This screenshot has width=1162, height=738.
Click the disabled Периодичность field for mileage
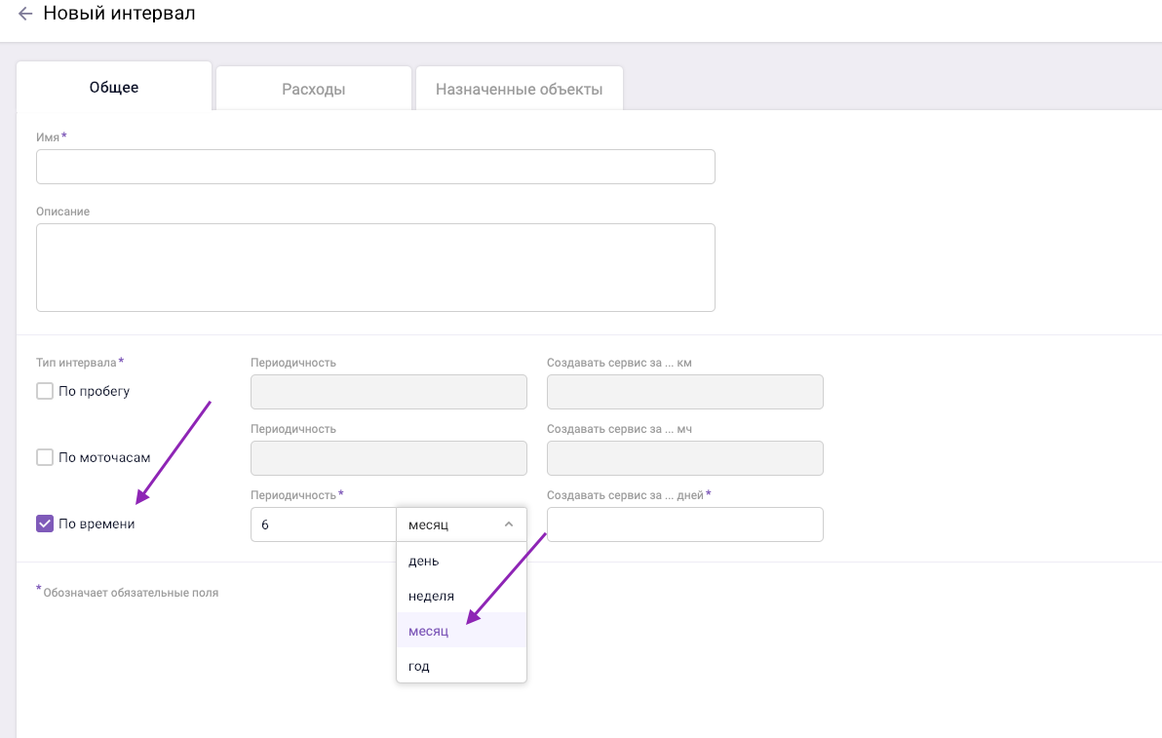tap(388, 392)
